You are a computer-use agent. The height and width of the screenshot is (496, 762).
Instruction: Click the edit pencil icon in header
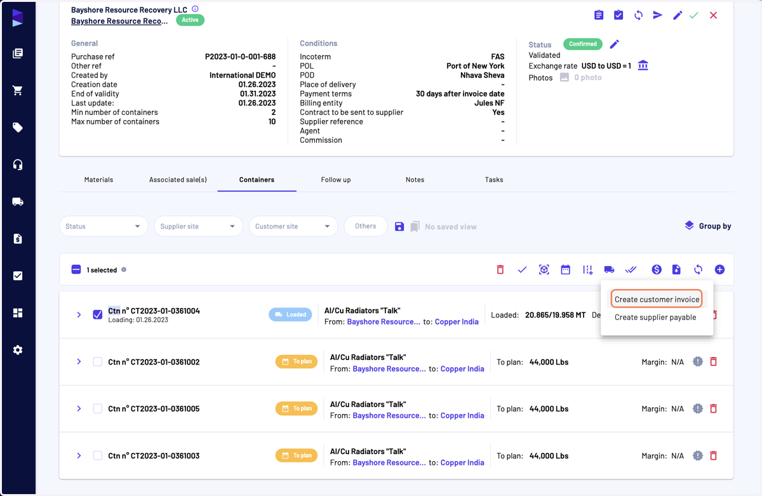click(678, 15)
